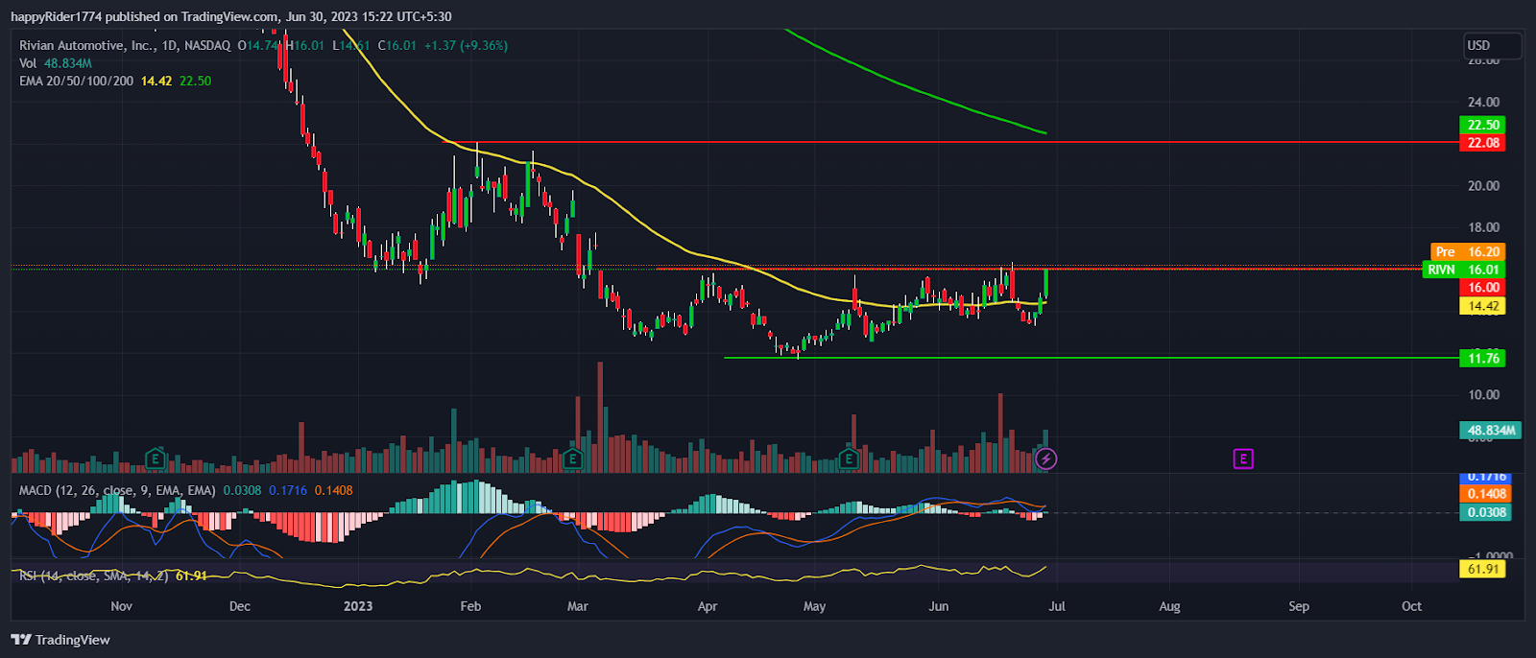Click the green RIVN 16.01 price label
This screenshot has width=1536, height=658.
click(x=1464, y=270)
